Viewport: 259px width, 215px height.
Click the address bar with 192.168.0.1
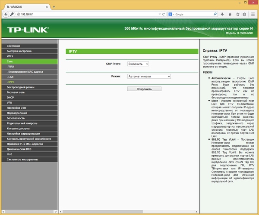[x=89, y=14]
